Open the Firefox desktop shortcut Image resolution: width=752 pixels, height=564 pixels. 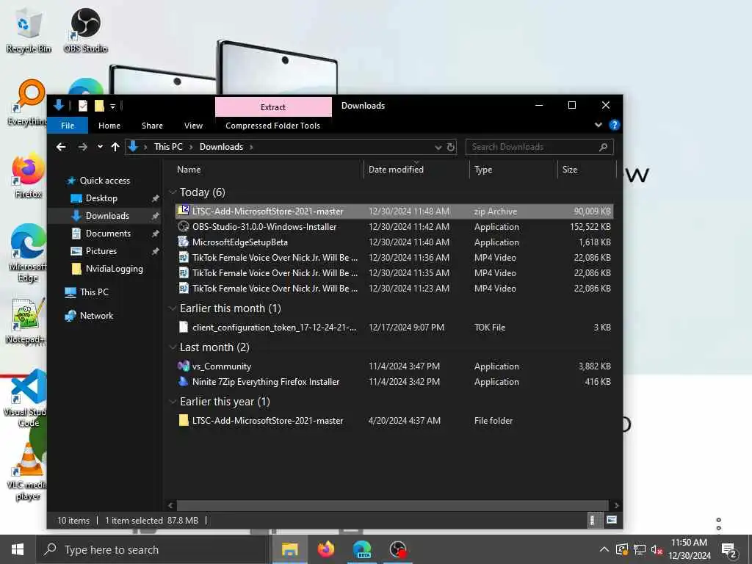pyautogui.click(x=28, y=176)
